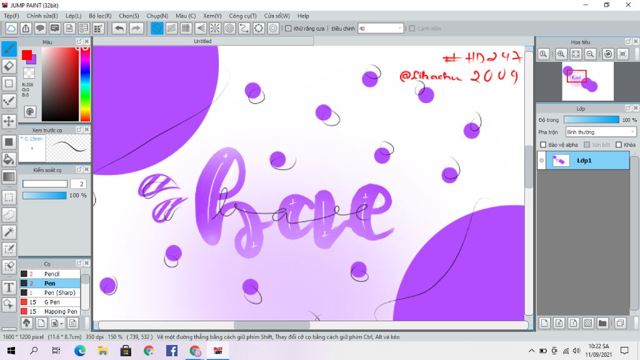Choose the Select Eraser tool
The width and height of the screenshot is (640, 360).
(9, 266)
